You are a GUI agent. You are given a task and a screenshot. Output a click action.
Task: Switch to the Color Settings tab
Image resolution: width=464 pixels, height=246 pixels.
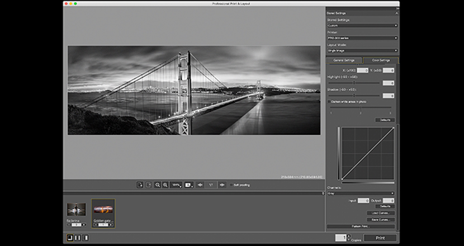(x=380, y=60)
